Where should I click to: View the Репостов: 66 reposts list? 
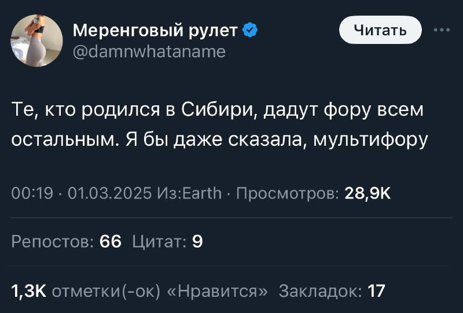pyautogui.click(x=67, y=241)
